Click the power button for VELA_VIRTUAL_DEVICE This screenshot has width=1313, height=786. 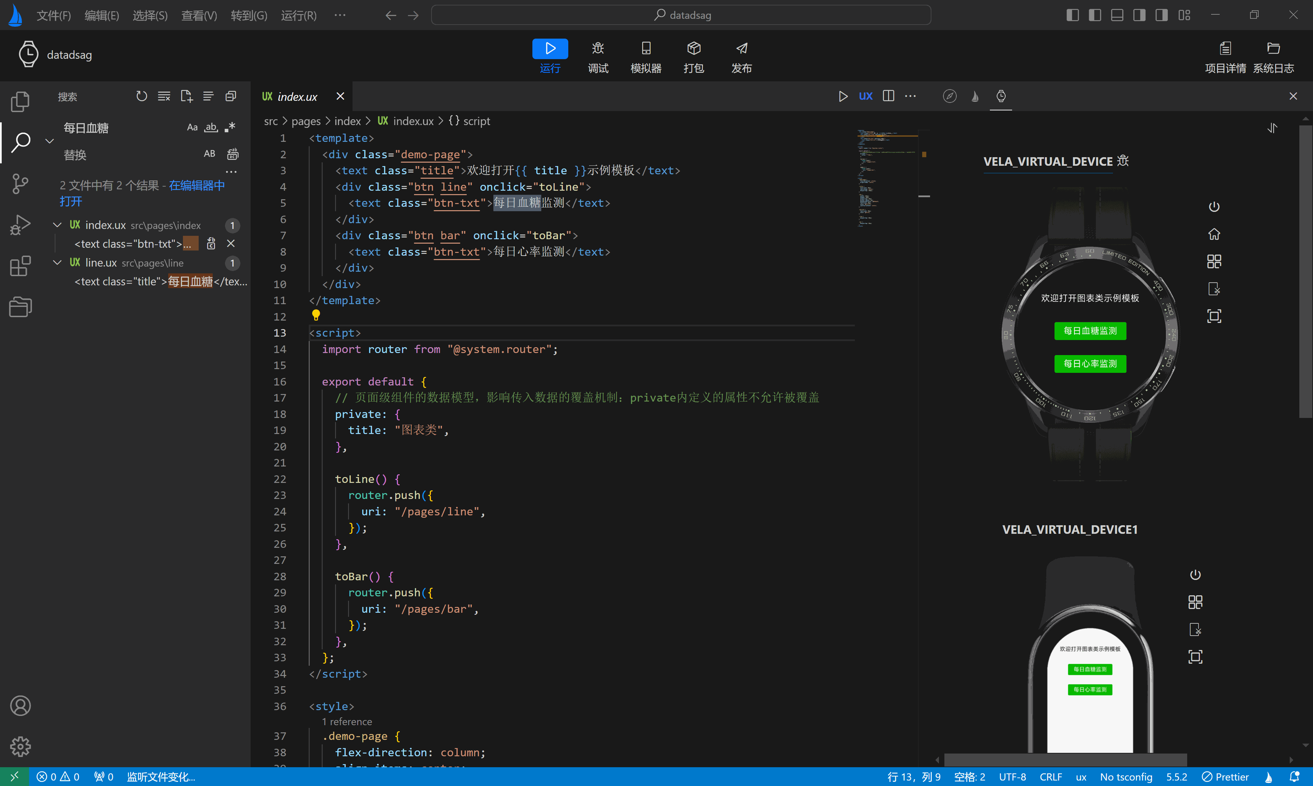(1214, 206)
